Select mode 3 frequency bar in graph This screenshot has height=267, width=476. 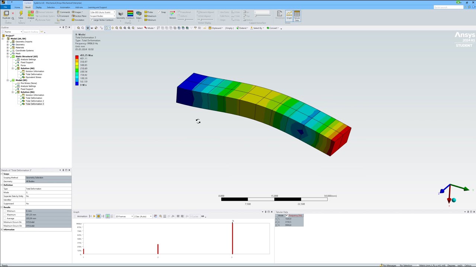232,238
